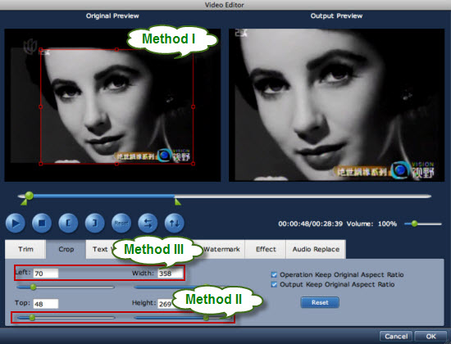Set trim start with left bracket button
451x344 pixels.
pyautogui.click(x=68, y=223)
